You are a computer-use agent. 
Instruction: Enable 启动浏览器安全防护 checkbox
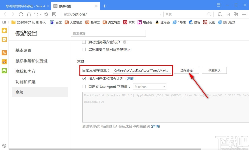point(84,42)
